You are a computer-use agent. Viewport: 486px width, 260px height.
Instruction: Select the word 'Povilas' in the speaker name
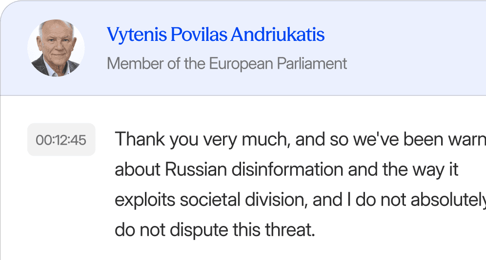199,34
